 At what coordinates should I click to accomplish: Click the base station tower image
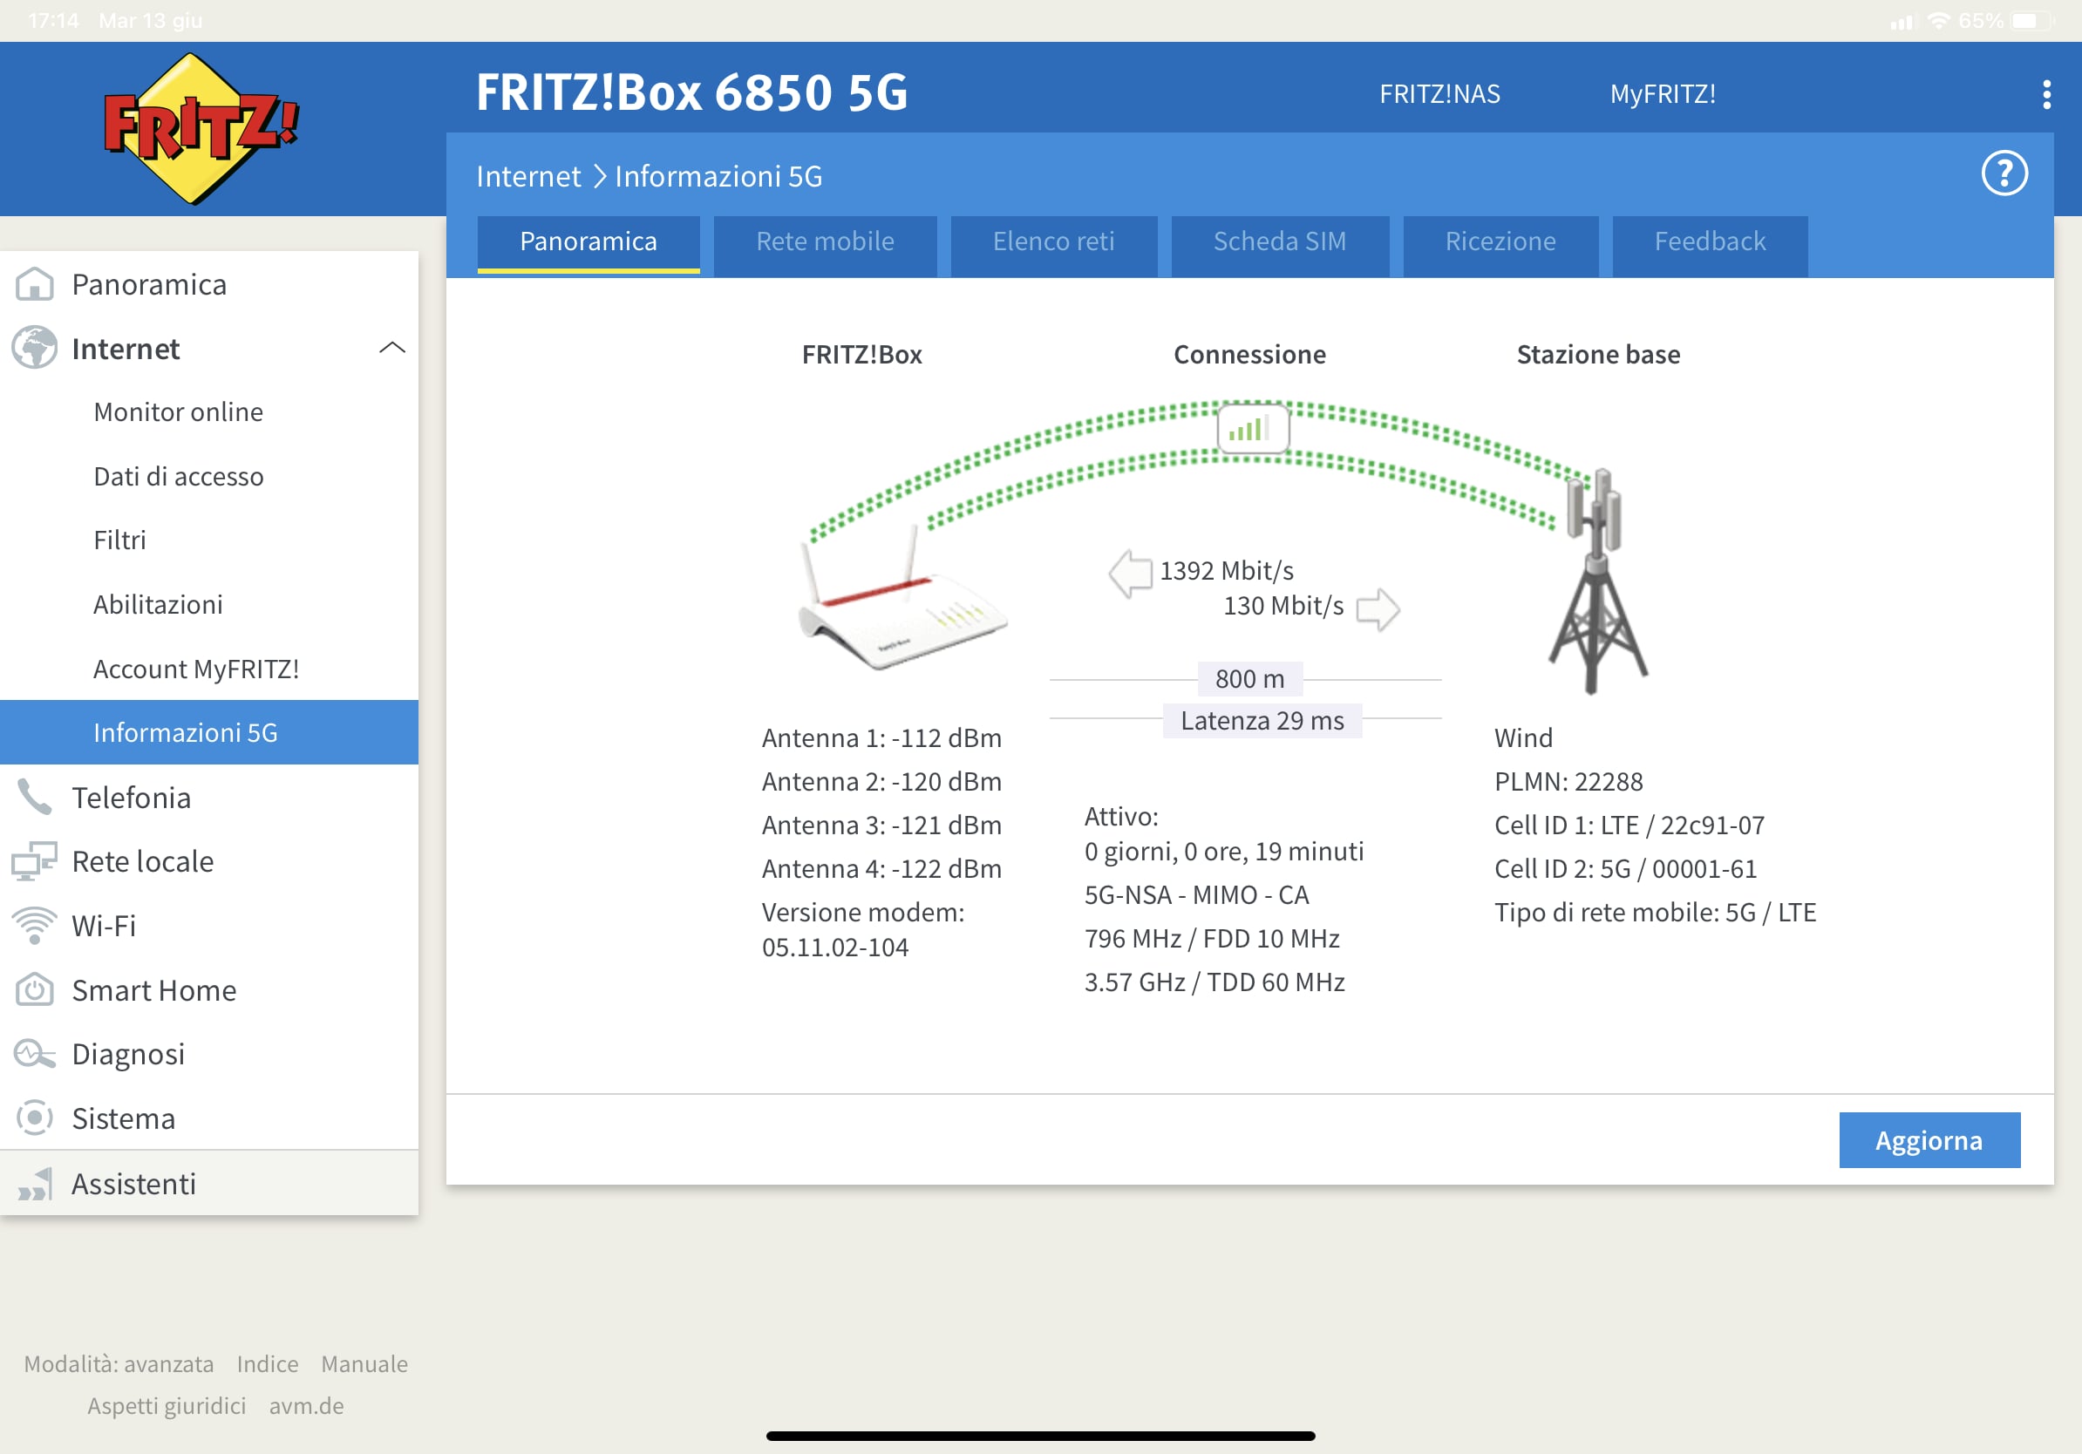tap(1598, 581)
